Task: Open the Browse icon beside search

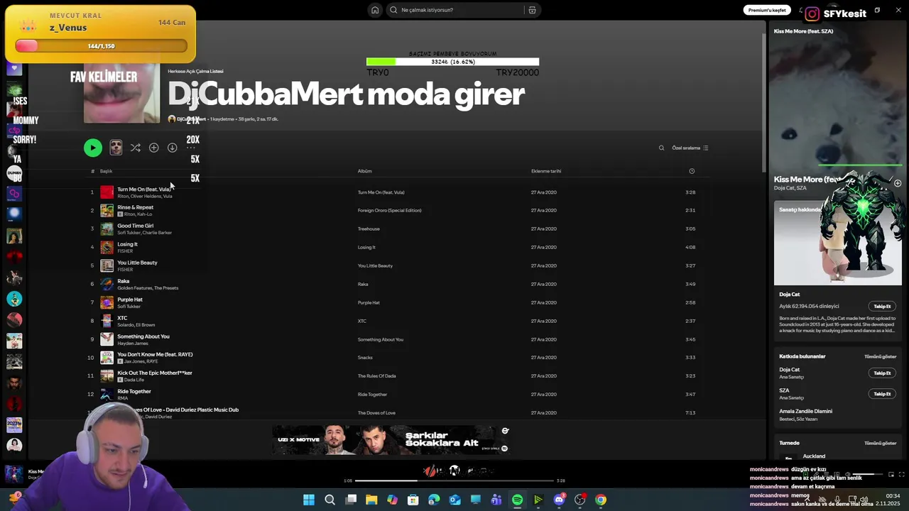Action: click(x=532, y=10)
